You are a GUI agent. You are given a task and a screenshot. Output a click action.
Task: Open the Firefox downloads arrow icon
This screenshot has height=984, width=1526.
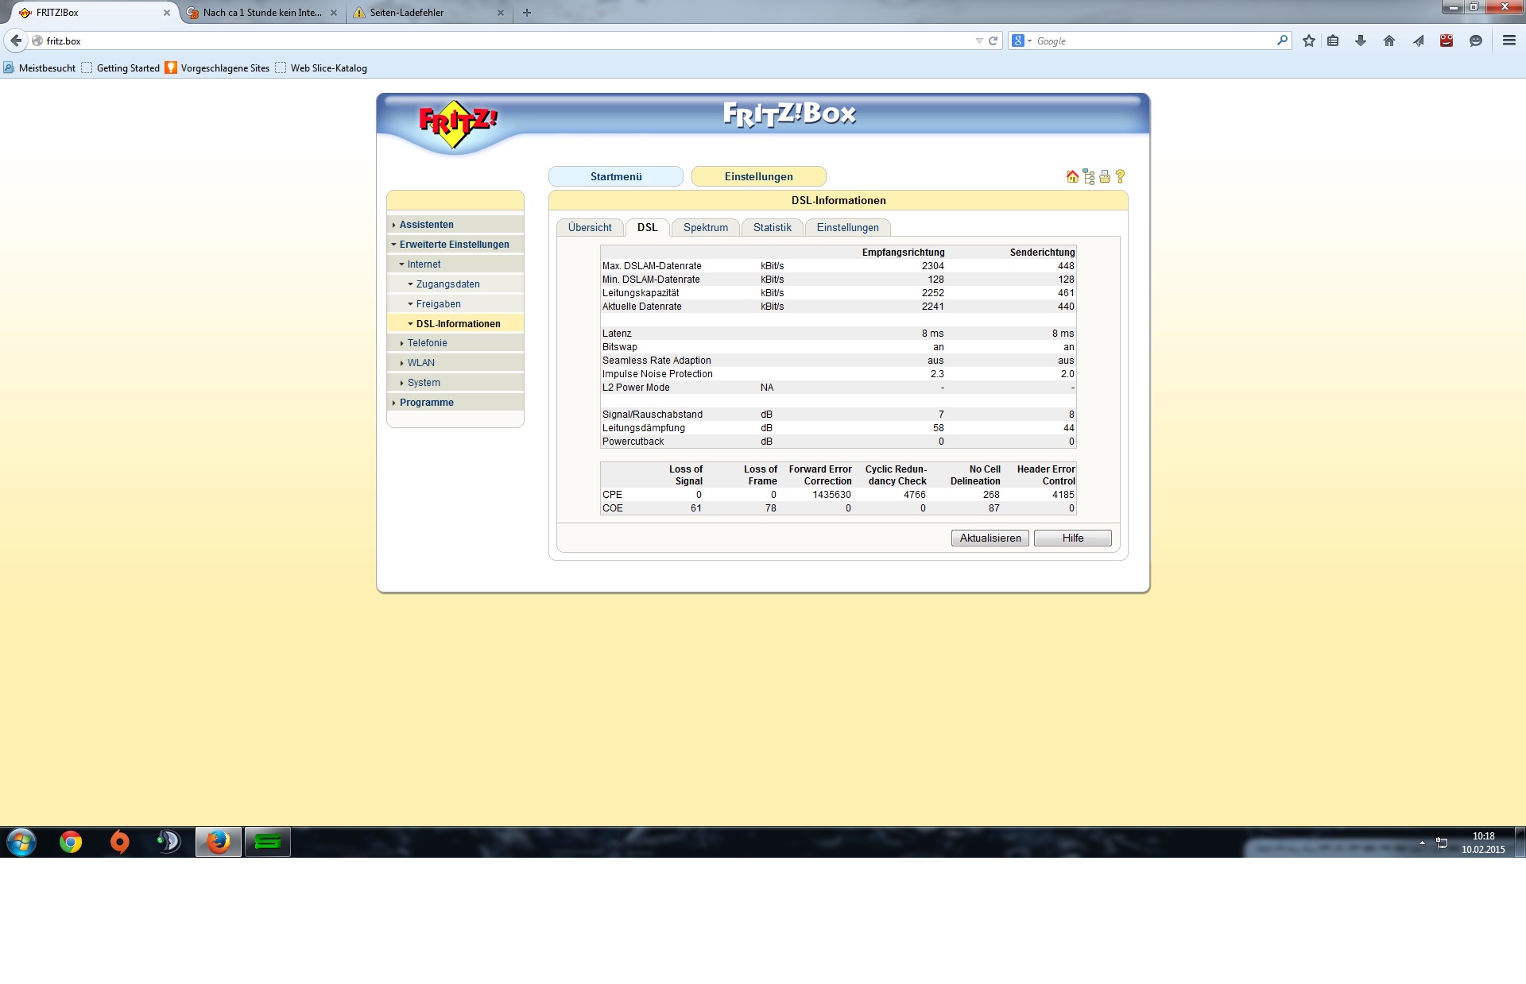1361,41
